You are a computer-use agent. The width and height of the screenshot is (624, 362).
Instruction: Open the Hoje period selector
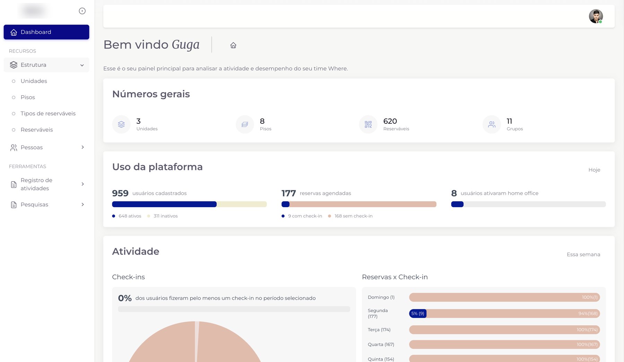[x=594, y=170]
